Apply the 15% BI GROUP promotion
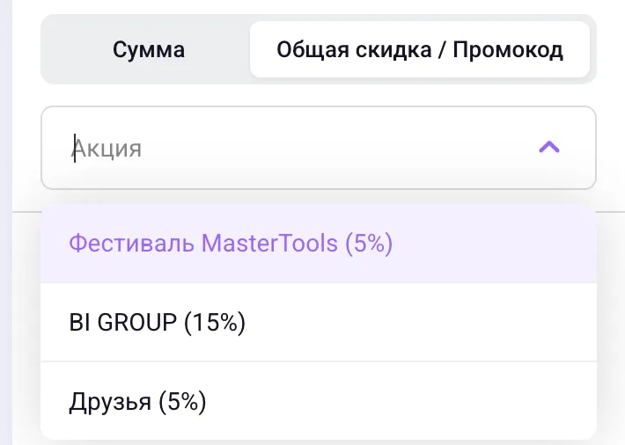This screenshot has width=625, height=445. pyautogui.click(x=319, y=322)
